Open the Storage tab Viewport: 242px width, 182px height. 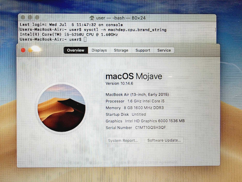pos(121,50)
